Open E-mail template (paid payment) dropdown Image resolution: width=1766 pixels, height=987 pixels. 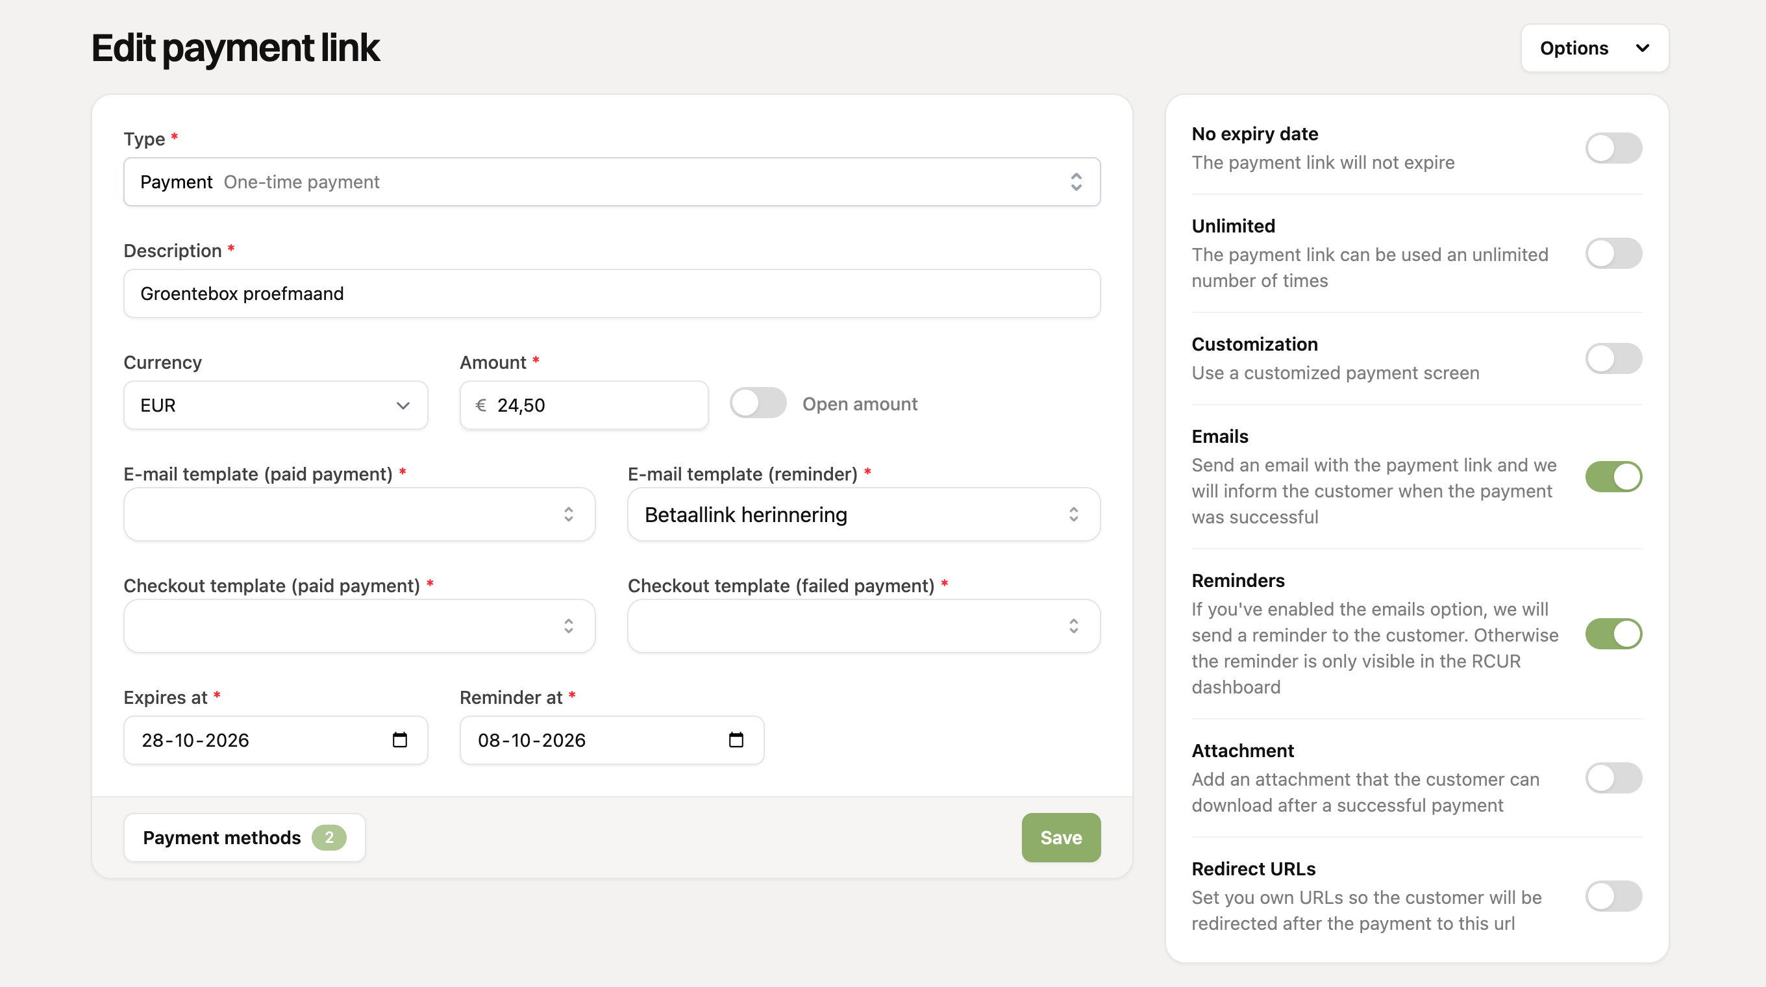[359, 514]
